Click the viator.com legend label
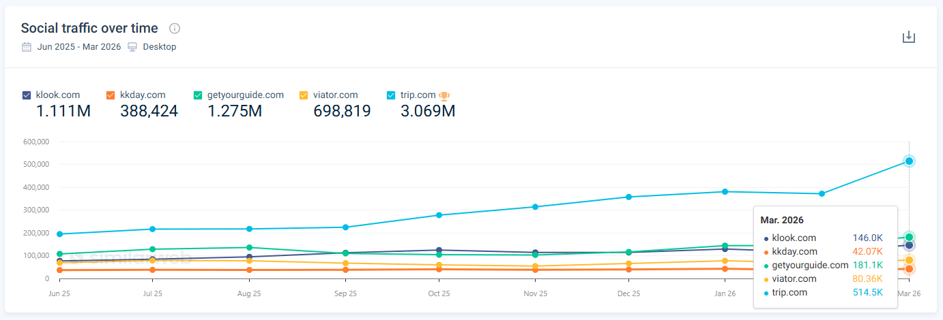The width and height of the screenshot is (943, 320). [x=335, y=95]
